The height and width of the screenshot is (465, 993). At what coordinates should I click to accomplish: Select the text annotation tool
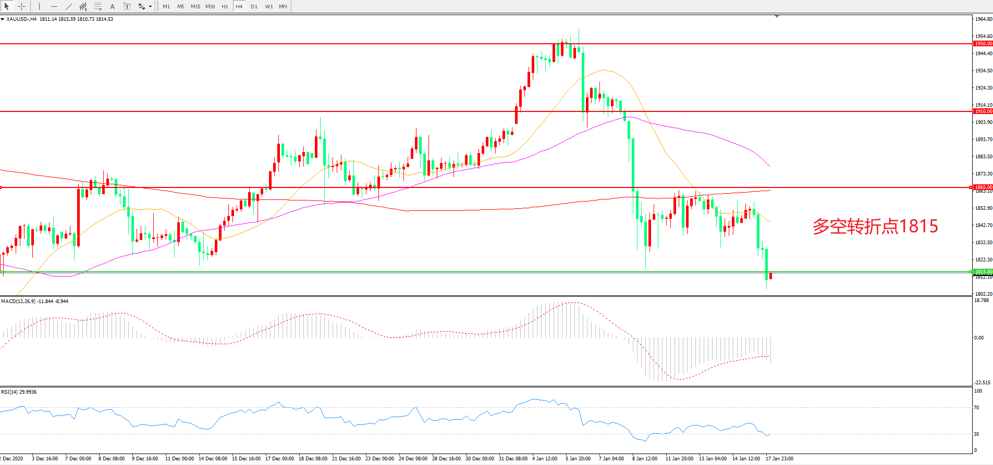112,6
